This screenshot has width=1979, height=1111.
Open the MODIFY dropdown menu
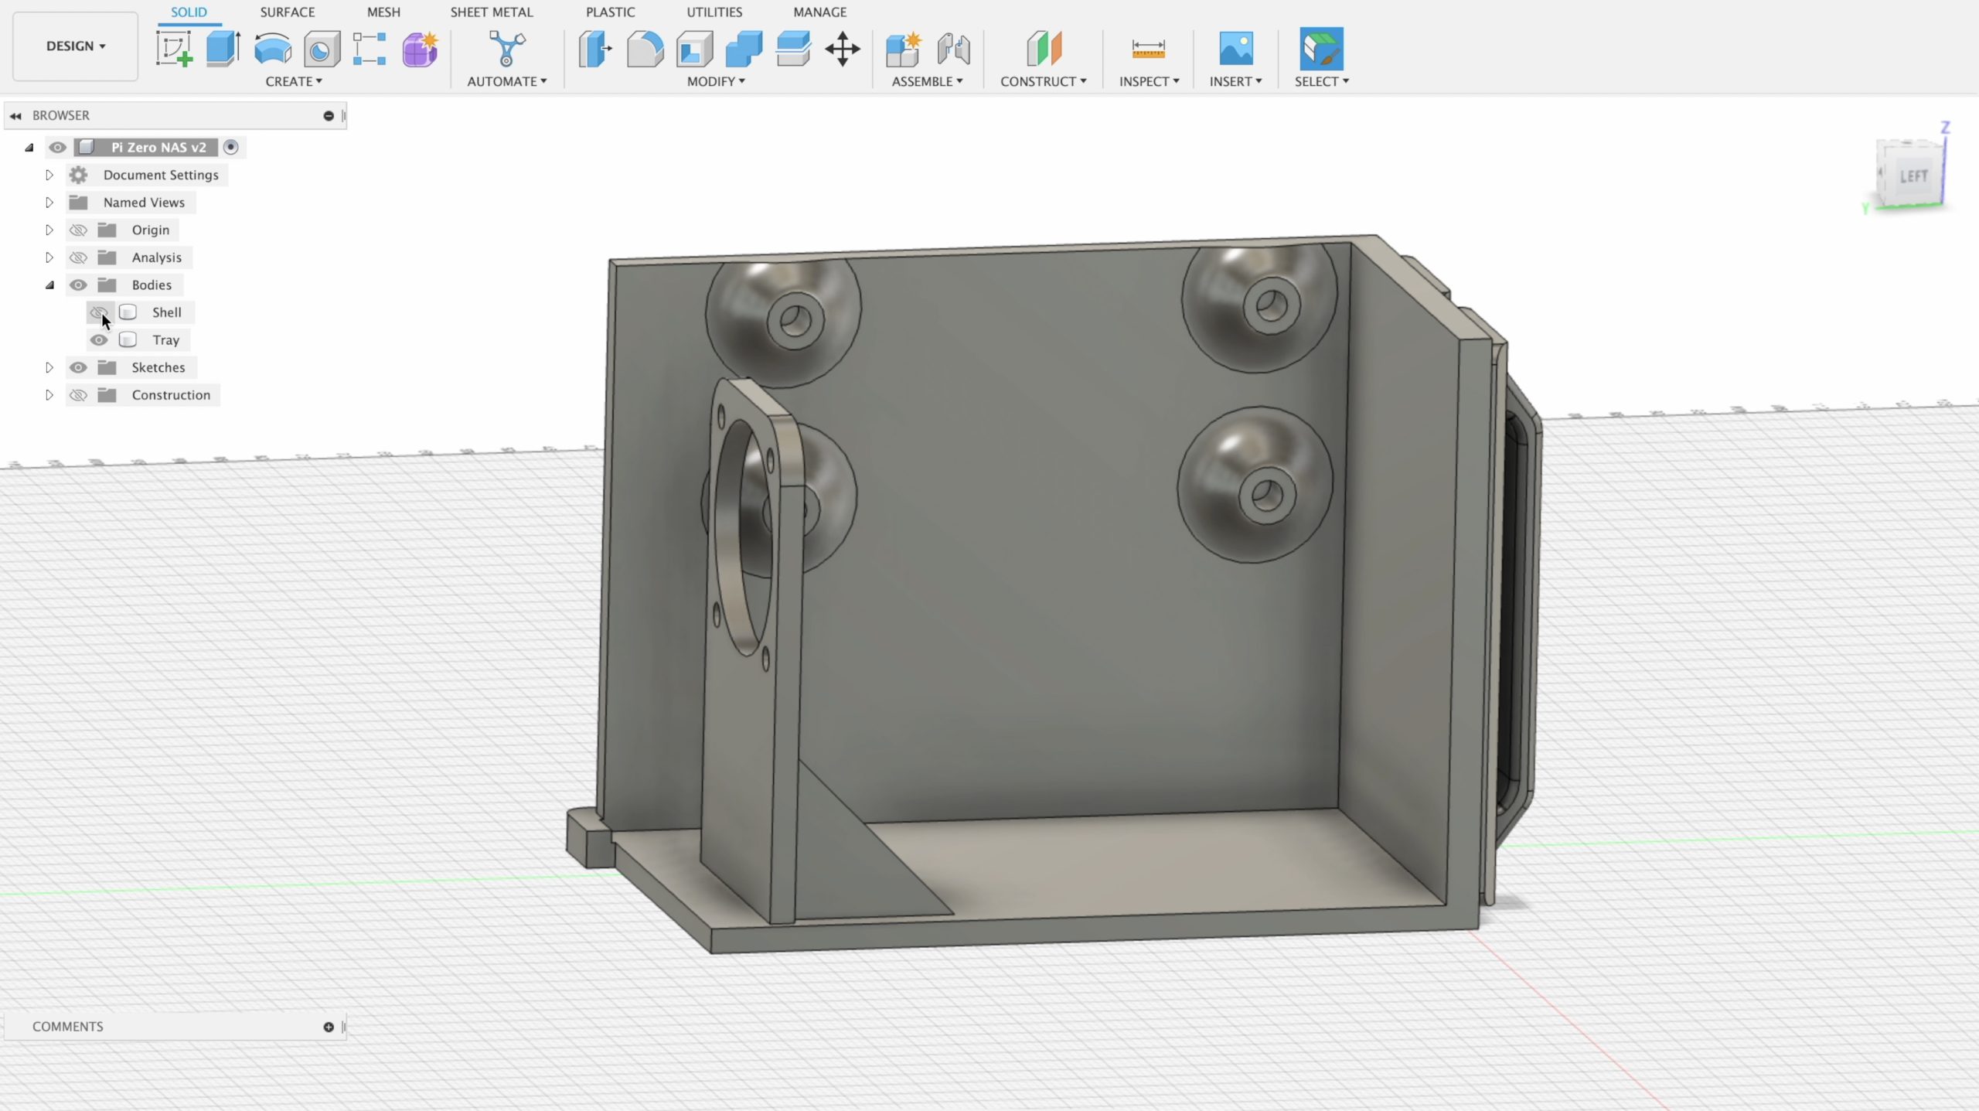(715, 81)
